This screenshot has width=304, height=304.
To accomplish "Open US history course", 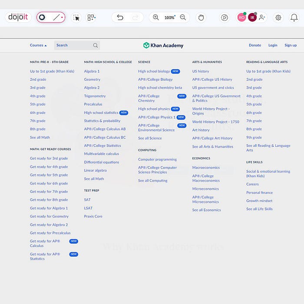I will click(201, 71).
